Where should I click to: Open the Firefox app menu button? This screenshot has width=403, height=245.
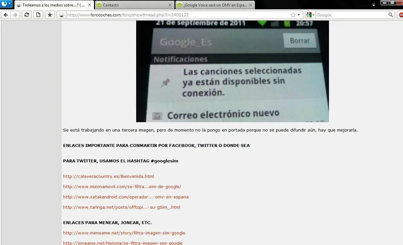click(x=6, y=4)
